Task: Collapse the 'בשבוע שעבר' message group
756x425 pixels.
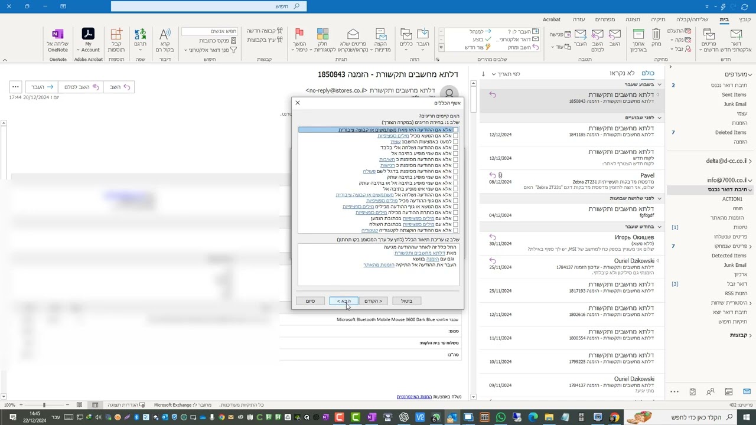Action: click(x=659, y=85)
